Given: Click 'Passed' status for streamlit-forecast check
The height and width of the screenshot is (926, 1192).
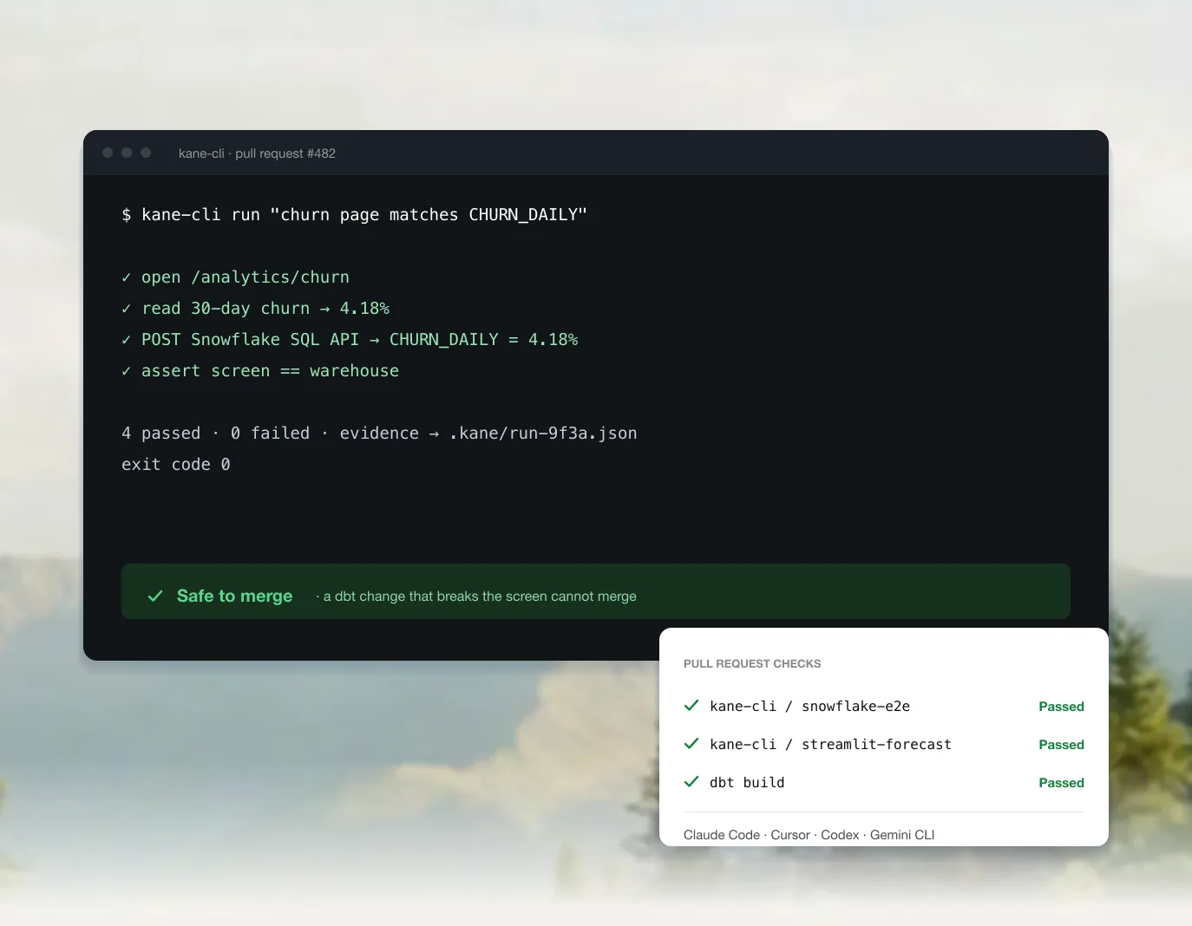Looking at the screenshot, I should point(1061,745).
